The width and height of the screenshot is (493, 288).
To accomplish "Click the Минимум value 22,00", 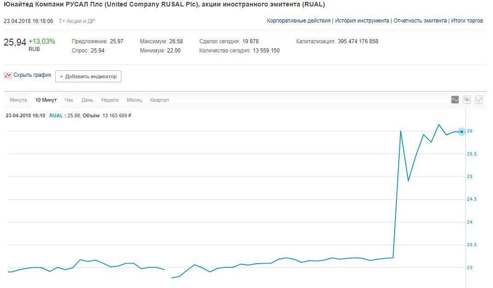I will pyautogui.click(x=173, y=50).
